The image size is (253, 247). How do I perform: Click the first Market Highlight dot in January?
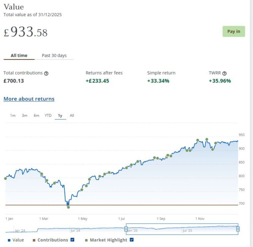(5, 178)
